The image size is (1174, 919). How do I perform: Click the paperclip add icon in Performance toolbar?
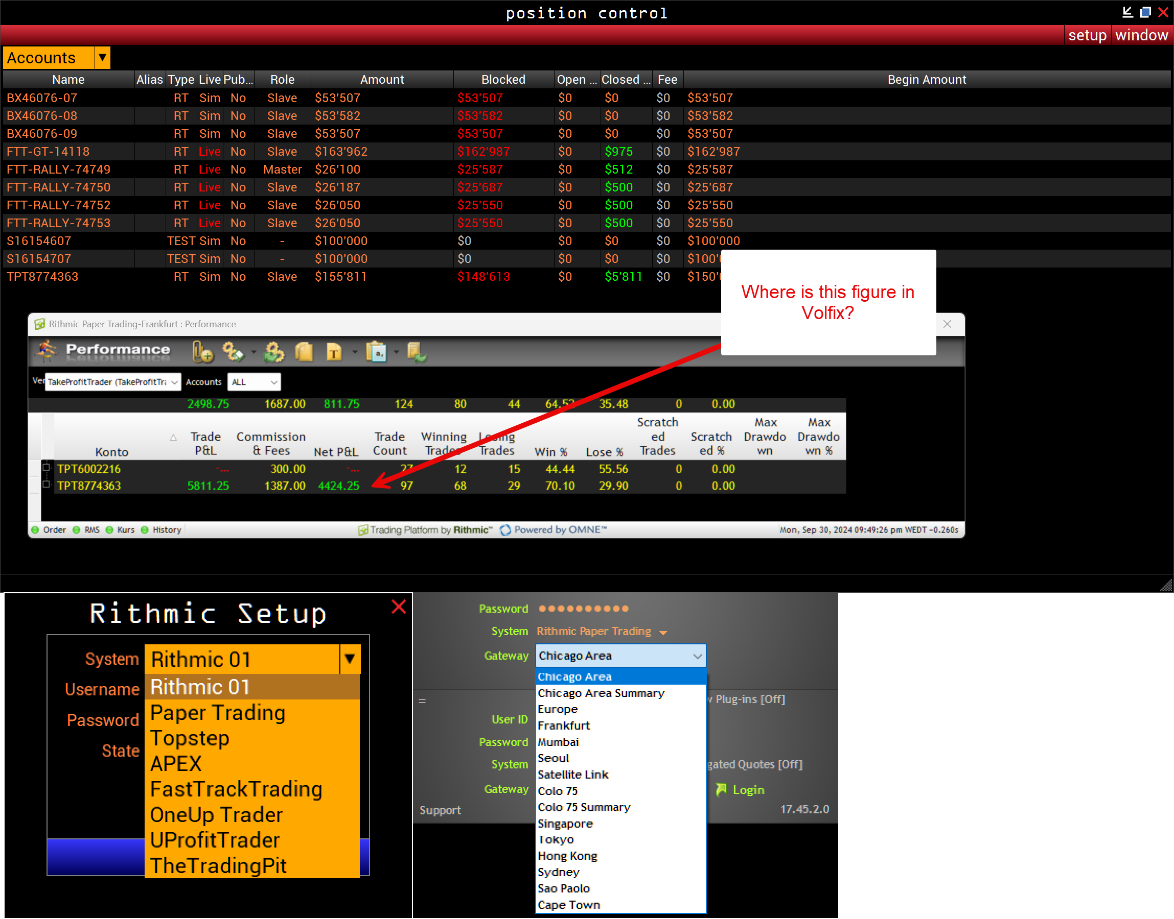click(202, 352)
